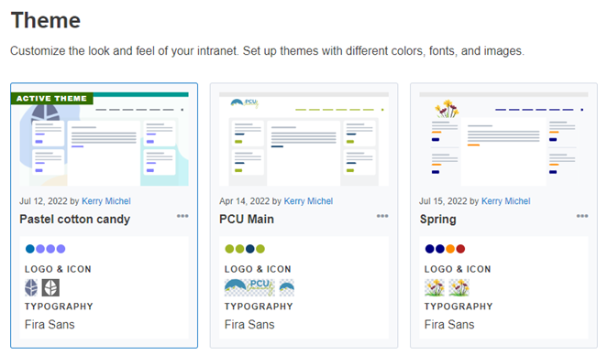The height and width of the screenshot is (355, 608).
Task: Click the blue swatch in Pastel cotton candy
Action: 30,249
